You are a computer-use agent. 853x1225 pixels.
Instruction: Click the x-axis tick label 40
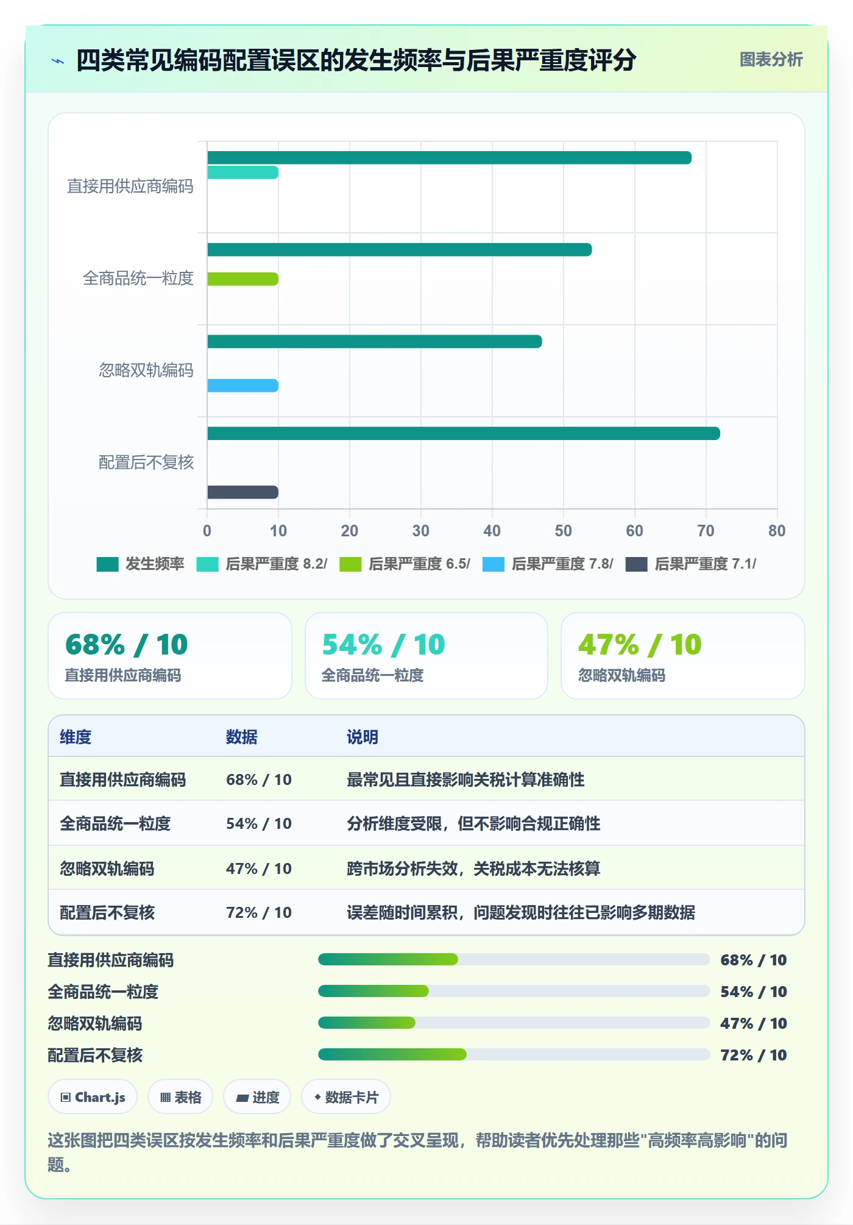[x=492, y=531]
